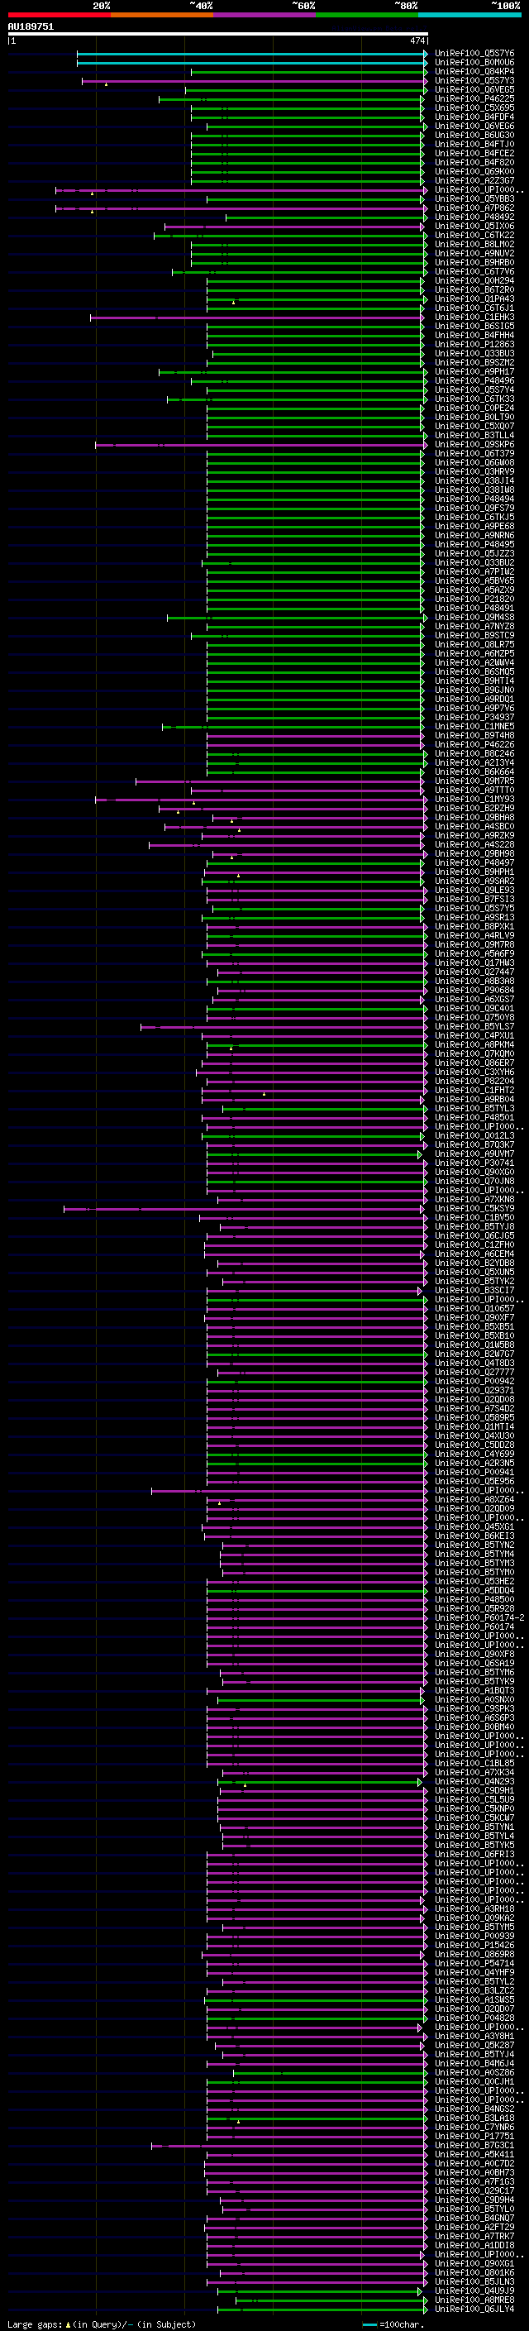Click the purple ~60% identity legend segment

[x=265, y=16]
